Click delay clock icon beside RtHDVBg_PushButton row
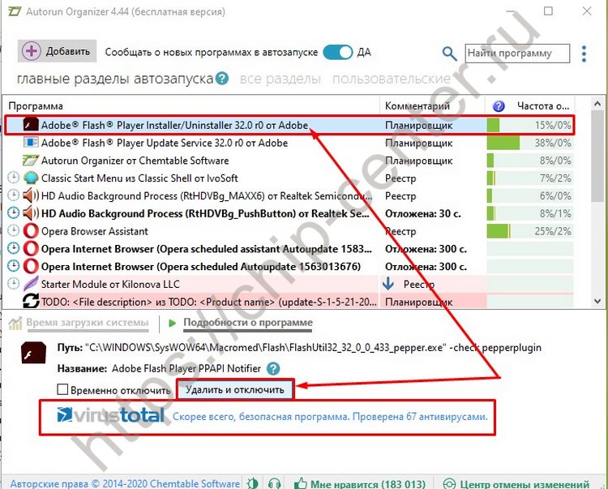This screenshot has height=489, width=608. click(14, 213)
